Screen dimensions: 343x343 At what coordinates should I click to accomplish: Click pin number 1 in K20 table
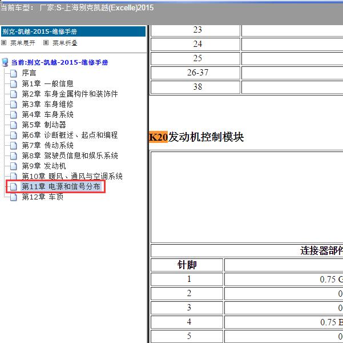coord(187,279)
